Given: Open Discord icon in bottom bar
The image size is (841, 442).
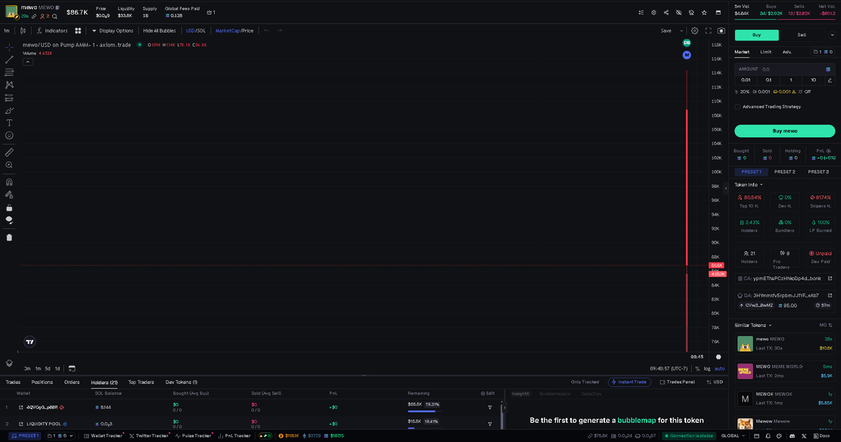Looking at the screenshot, I should 791,436.
